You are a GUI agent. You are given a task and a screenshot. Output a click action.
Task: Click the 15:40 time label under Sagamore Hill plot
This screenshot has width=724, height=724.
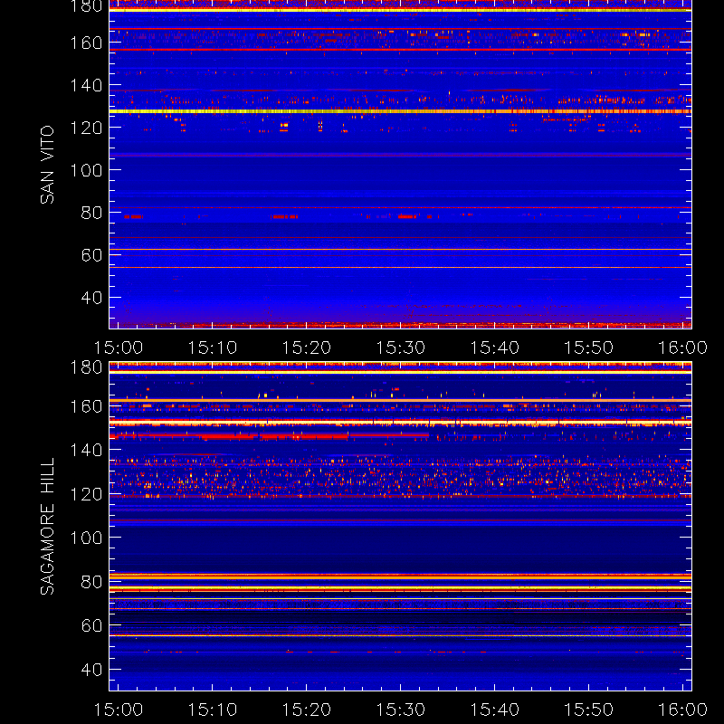[x=494, y=710]
